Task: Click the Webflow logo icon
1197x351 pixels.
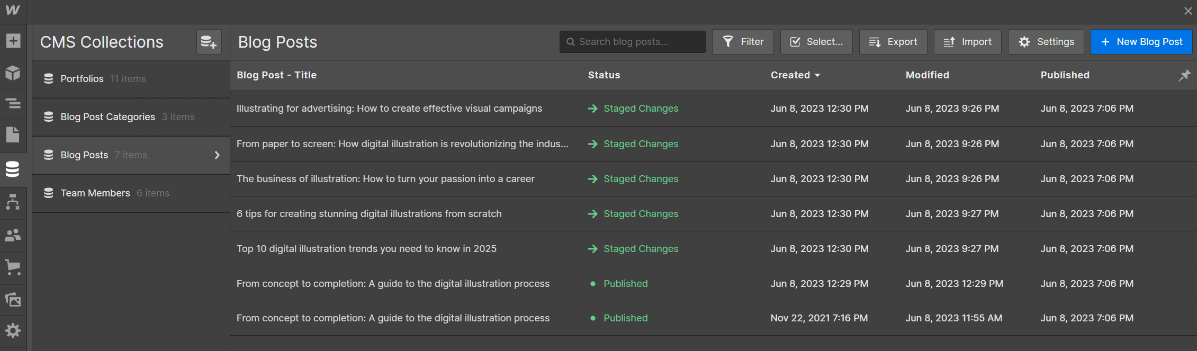Action: pos(13,10)
